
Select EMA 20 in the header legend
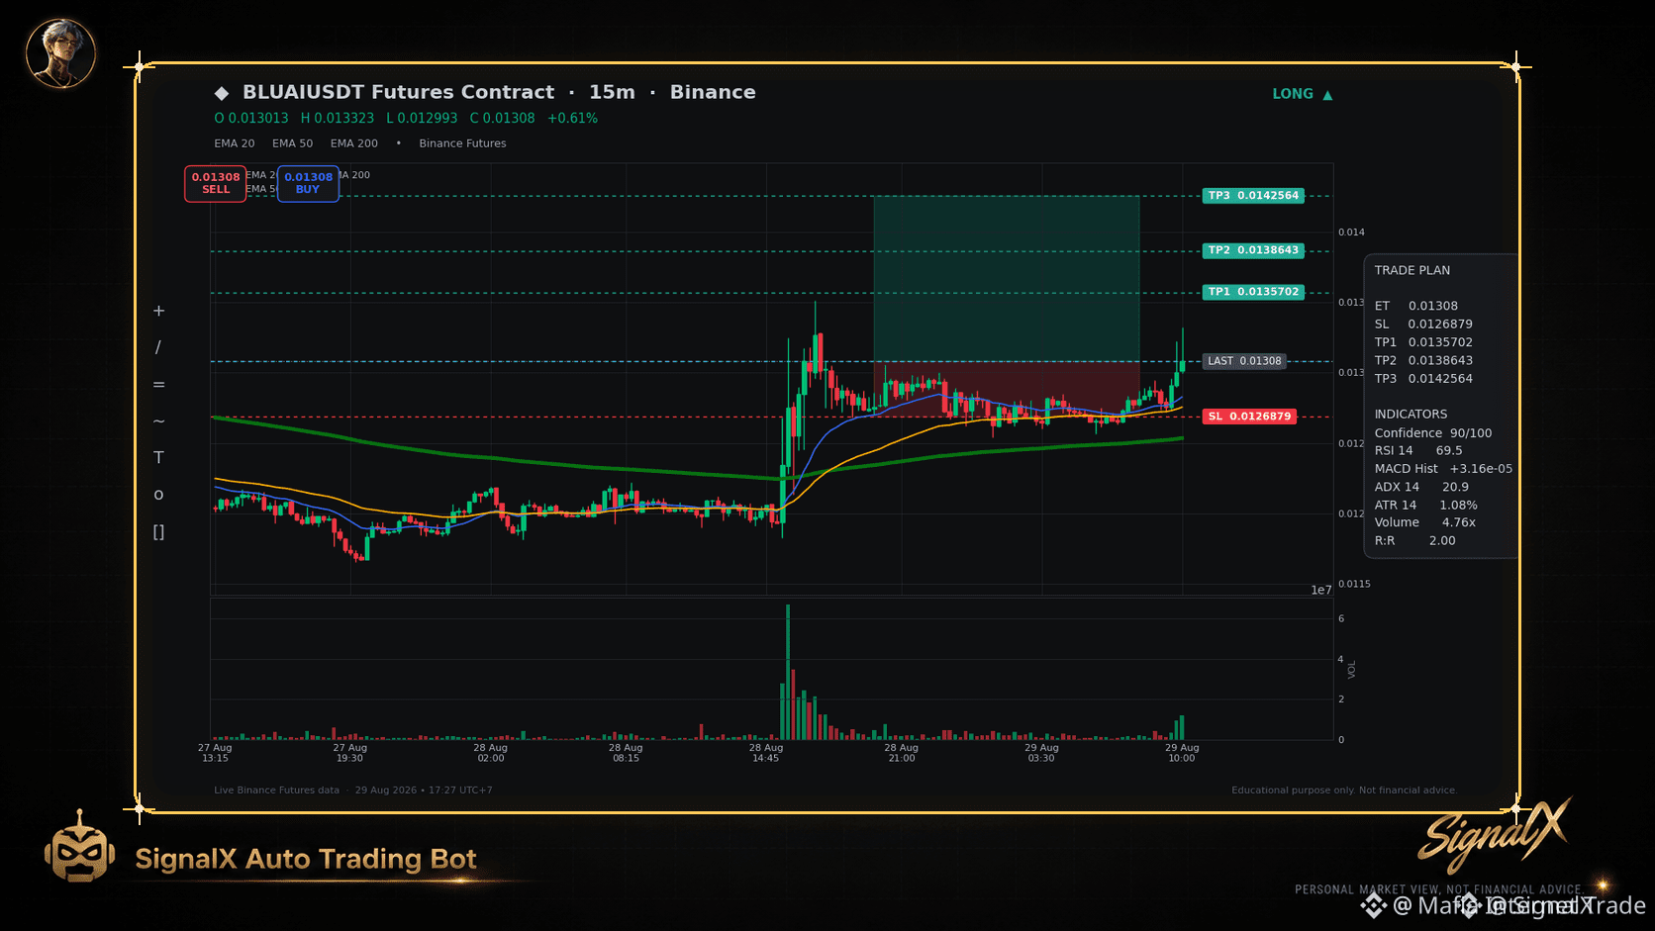(235, 143)
